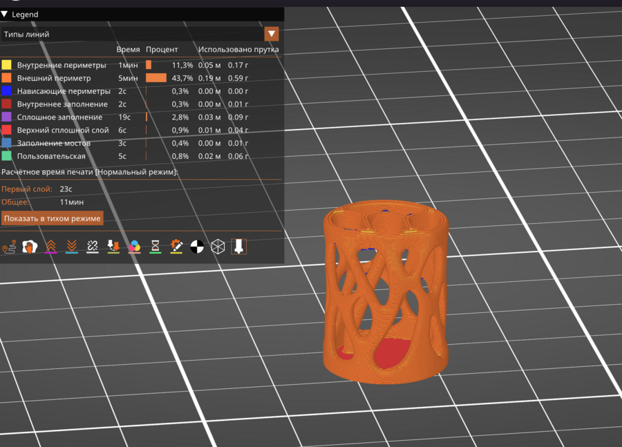Click the Общее total time label

pos(15,202)
